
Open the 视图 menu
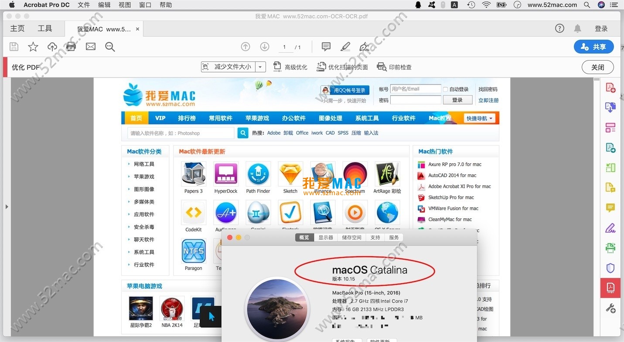point(125,5)
